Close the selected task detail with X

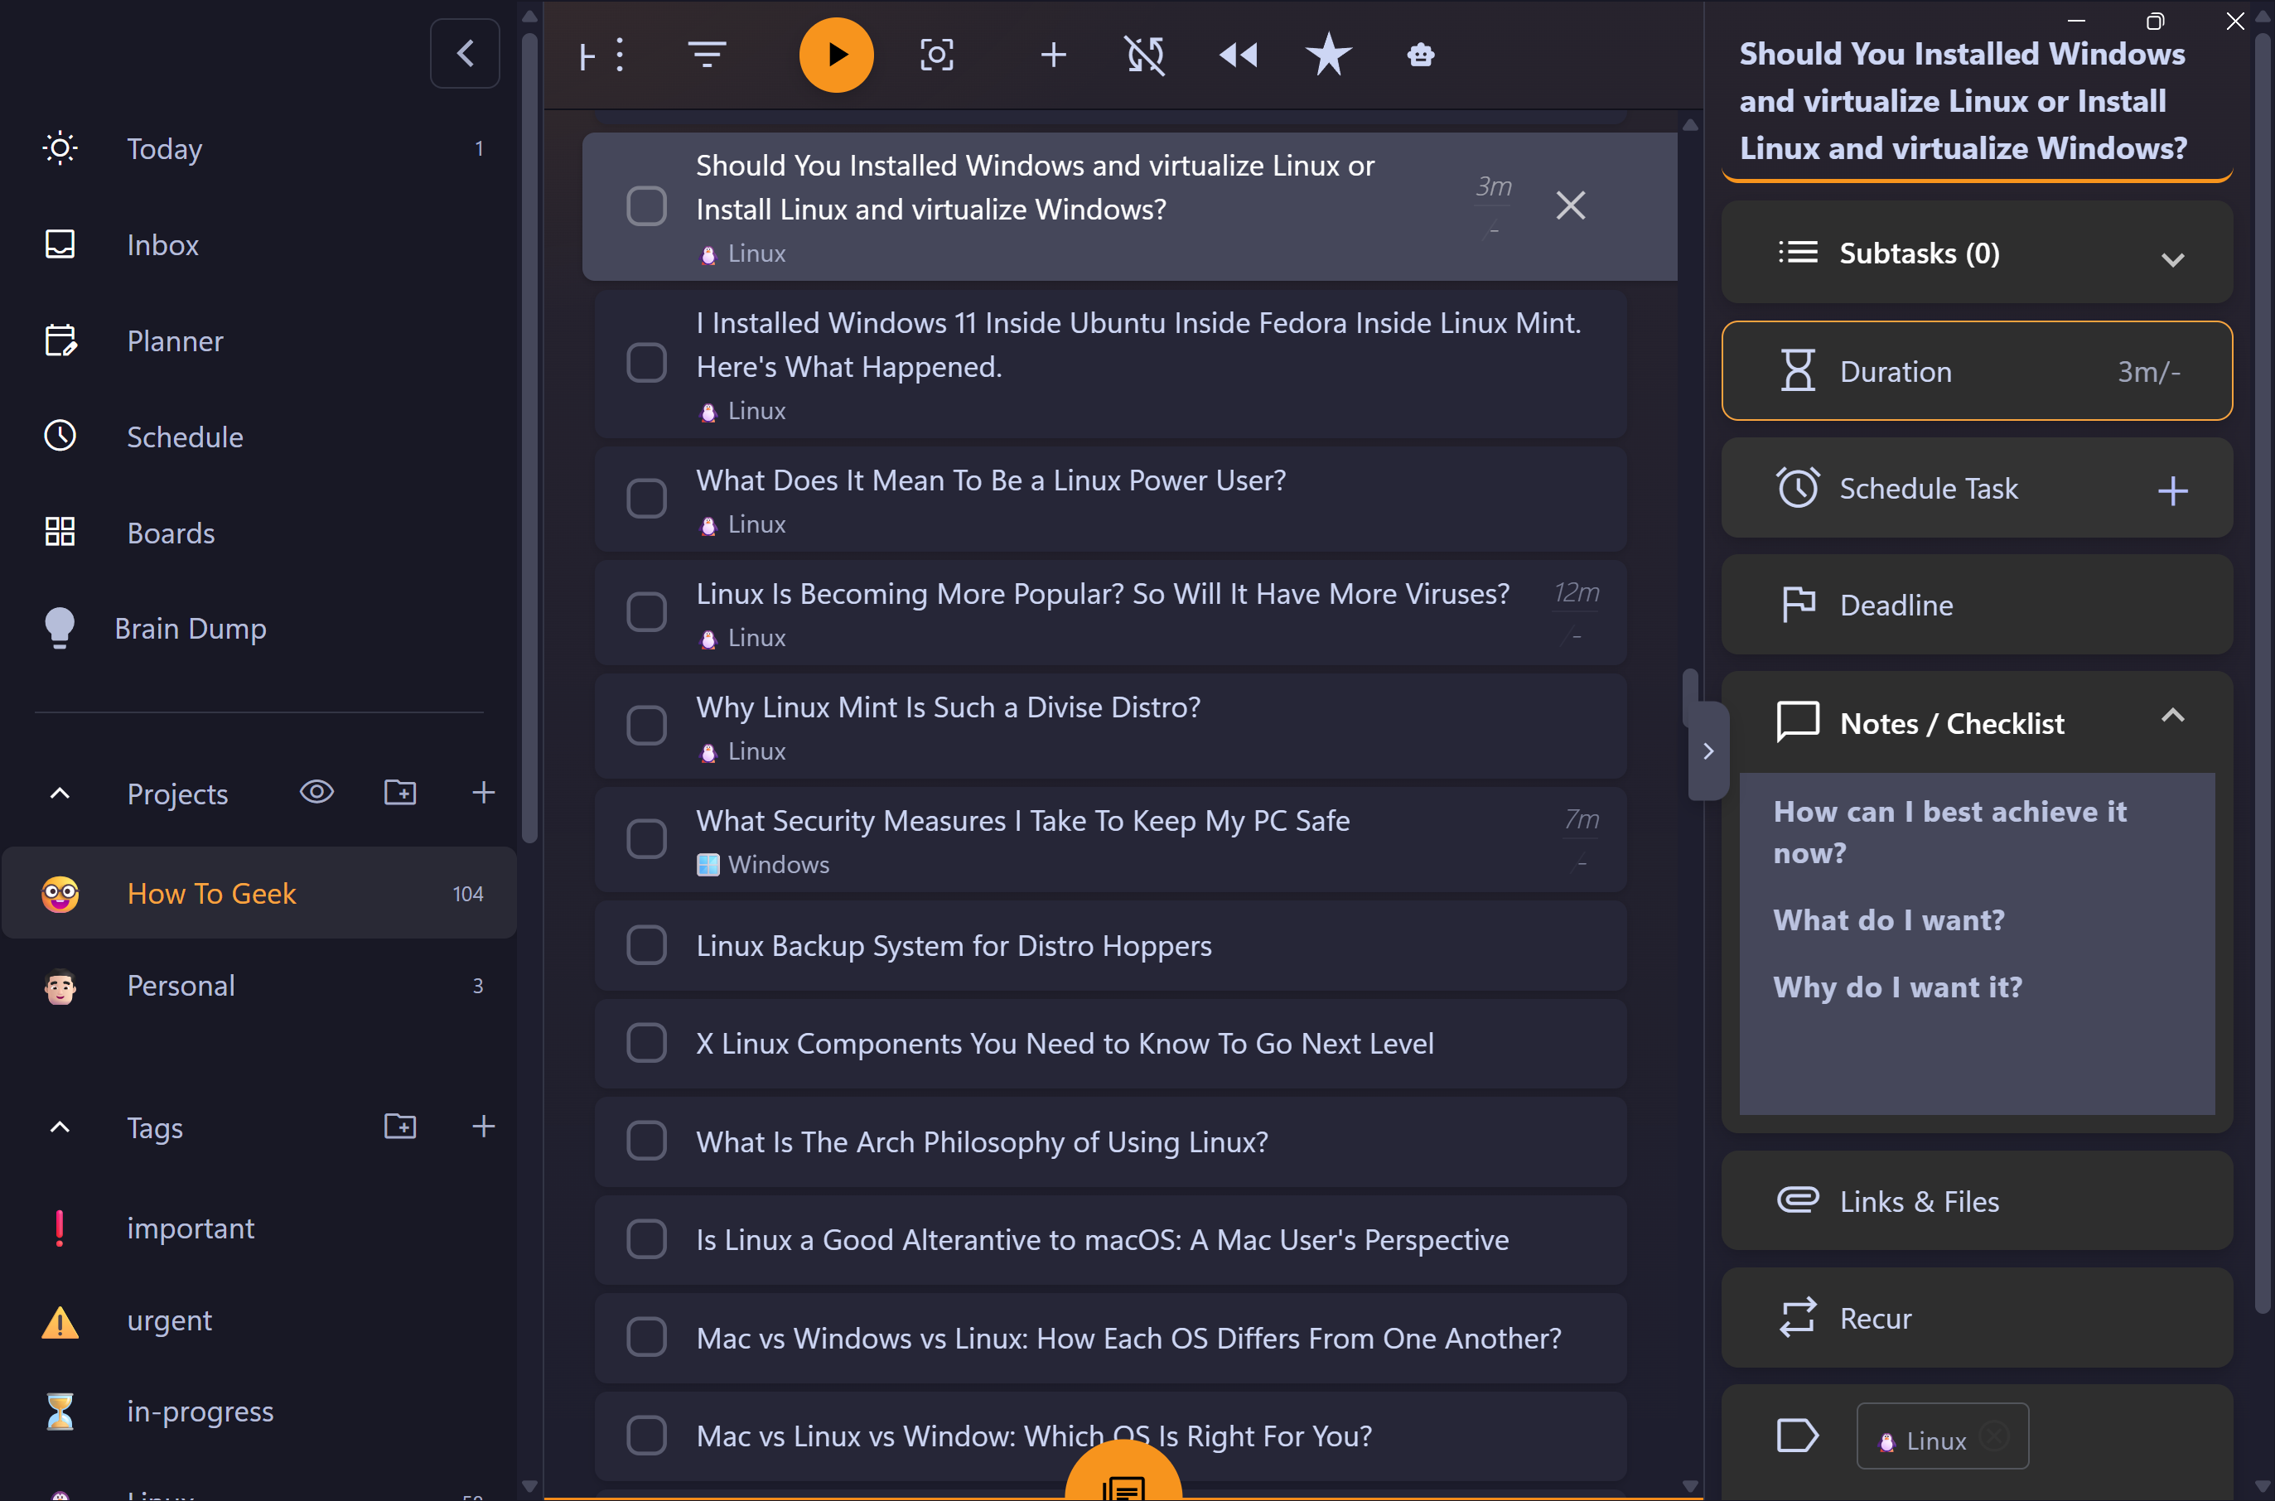click(1569, 205)
